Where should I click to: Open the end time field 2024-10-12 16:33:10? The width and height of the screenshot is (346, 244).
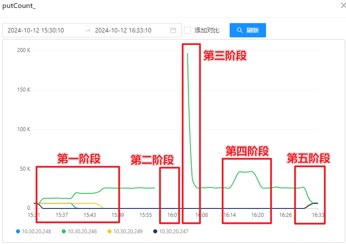(x=123, y=30)
